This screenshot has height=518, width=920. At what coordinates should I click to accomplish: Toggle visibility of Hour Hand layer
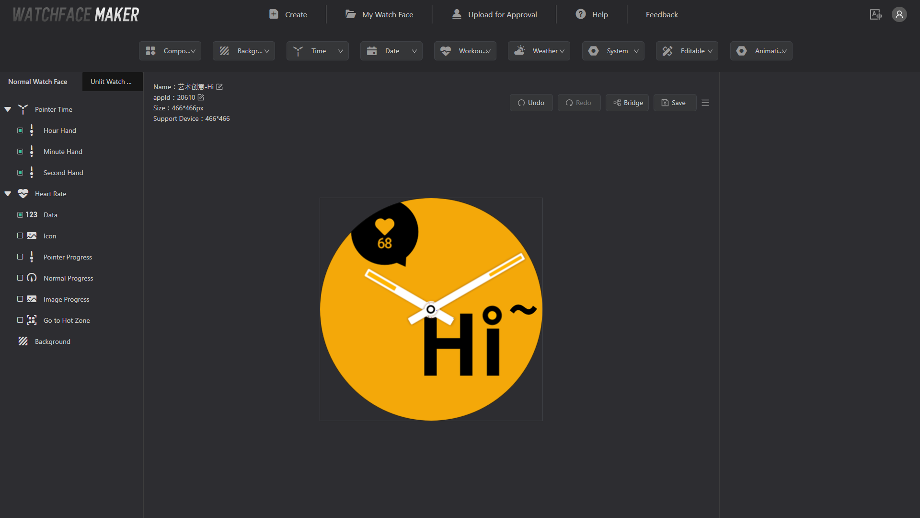pyautogui.click(x=20, y=130)
